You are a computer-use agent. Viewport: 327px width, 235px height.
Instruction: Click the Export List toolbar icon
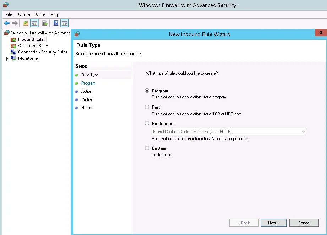point(45,23)
